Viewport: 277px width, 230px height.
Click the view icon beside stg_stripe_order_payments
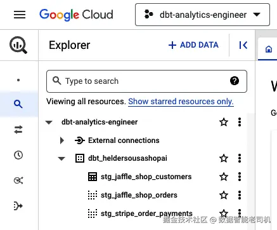pyautogui.click(x=93, y=213)
